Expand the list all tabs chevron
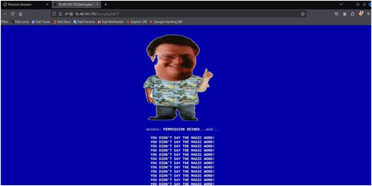372x186 pixels. click(341, 4)
